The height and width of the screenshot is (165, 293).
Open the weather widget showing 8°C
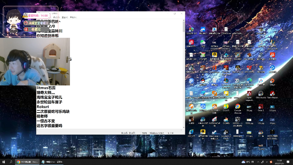pyautogui.click(x=248, y=162)
